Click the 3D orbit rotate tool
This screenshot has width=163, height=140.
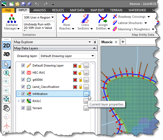coord(7,117)
